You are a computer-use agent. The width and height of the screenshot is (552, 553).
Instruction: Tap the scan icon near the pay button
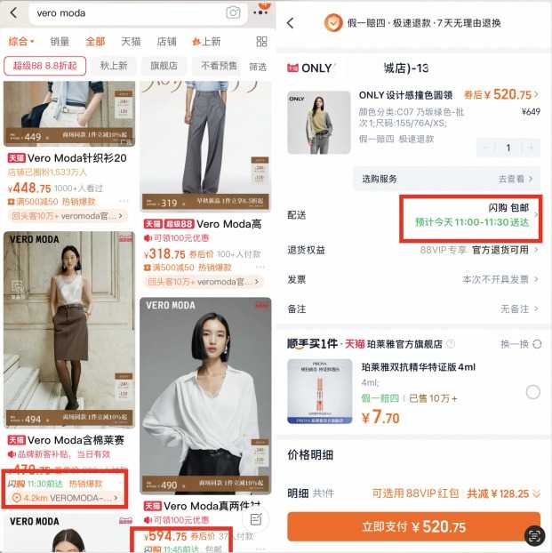coord(535,536)
